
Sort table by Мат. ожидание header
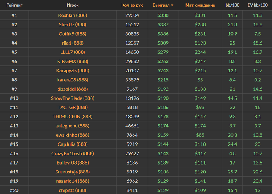(x=200, y=5)
